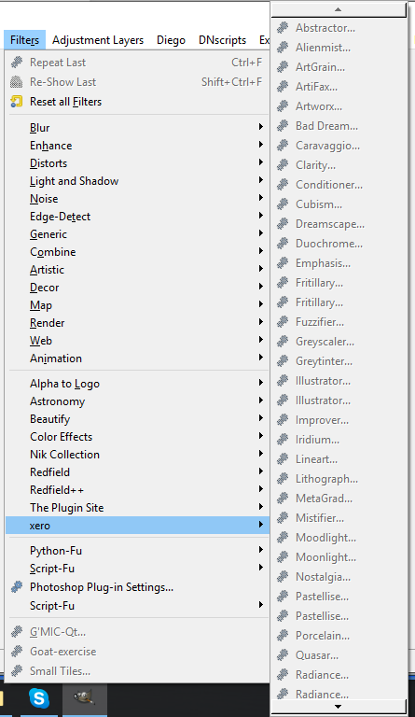This screenshot has width=415, height=717.
Task: Click the plug-in icon beside Dreamscape
Action: tap(284, 224)
